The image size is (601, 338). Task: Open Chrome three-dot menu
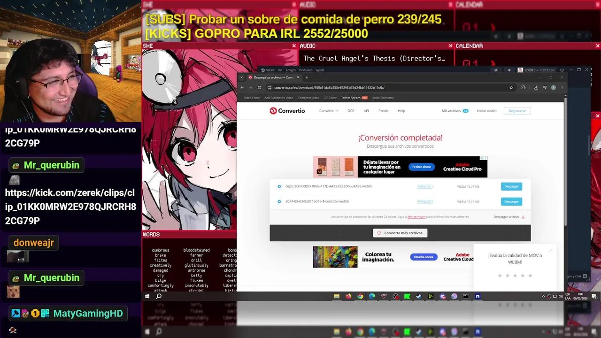(x=562, y=87)
